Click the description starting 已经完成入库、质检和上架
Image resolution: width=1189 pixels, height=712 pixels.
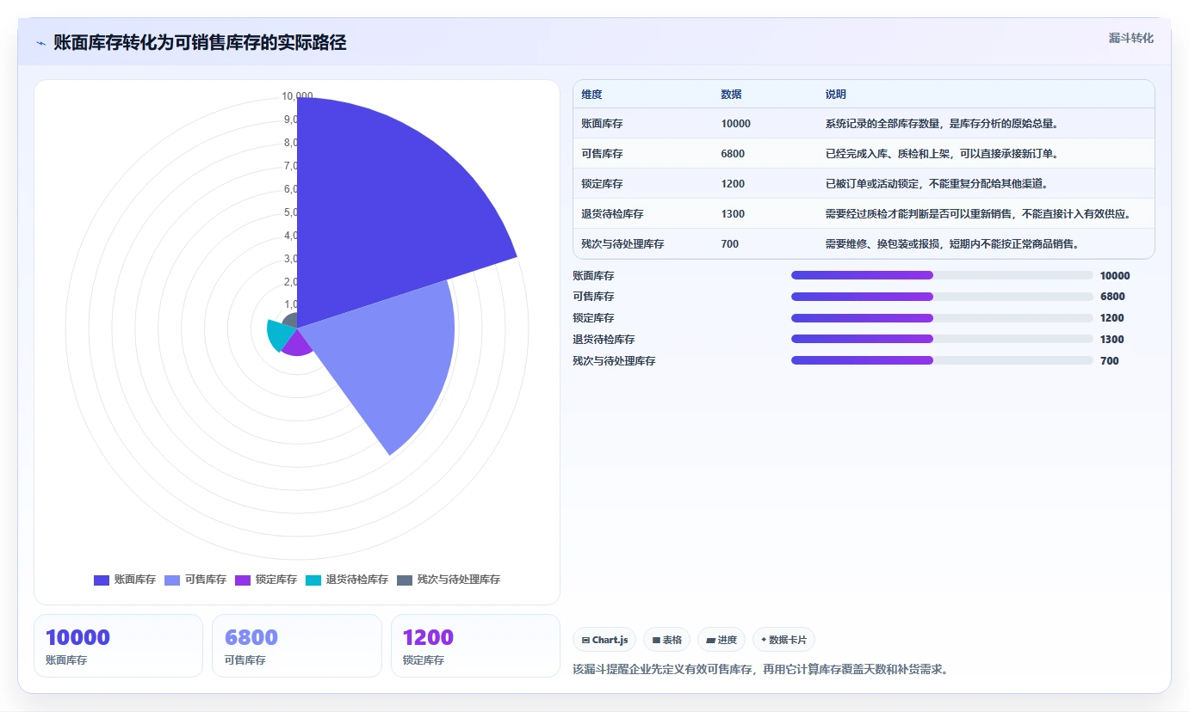click(x=941, y=154)
